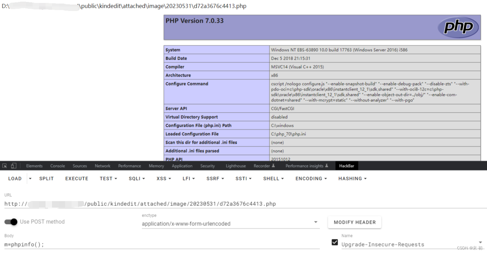Screen dimensions: 487x253
Task: Open the Lighthouse tab
Action: tap(236, 166)
